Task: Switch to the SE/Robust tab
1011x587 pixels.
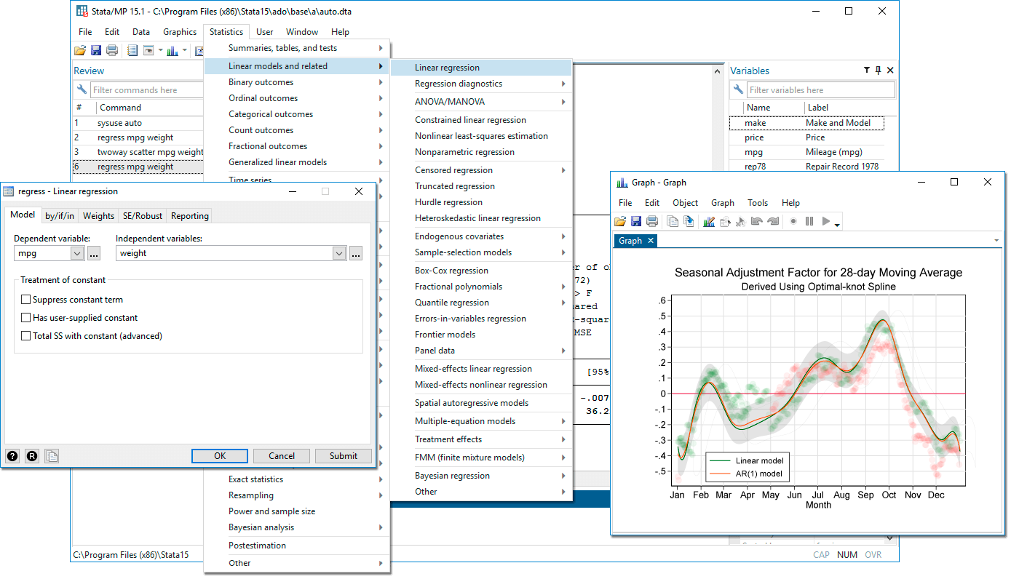Action: click(143, 215)
